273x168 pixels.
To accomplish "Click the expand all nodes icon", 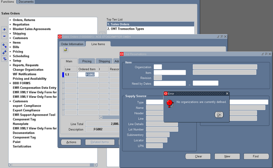I will (x=5, y=52).
